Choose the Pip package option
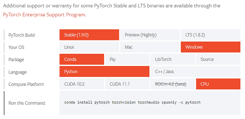The height and width of the screenshot is (119, 245). [x=127, y=59]
